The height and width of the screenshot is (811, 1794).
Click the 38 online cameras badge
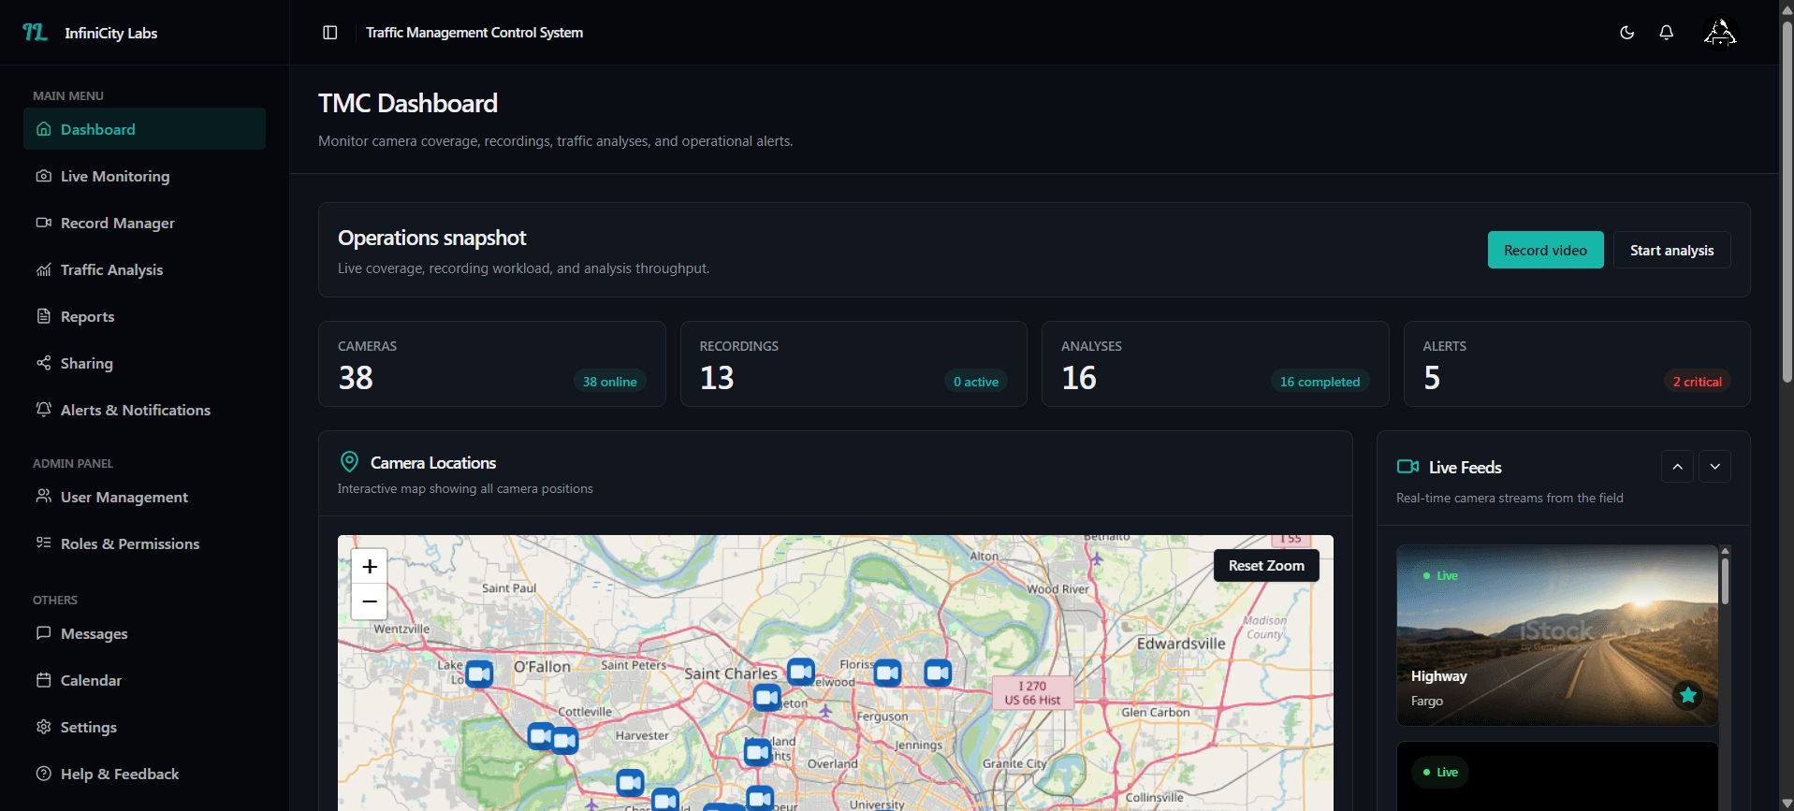coord(609,382)
